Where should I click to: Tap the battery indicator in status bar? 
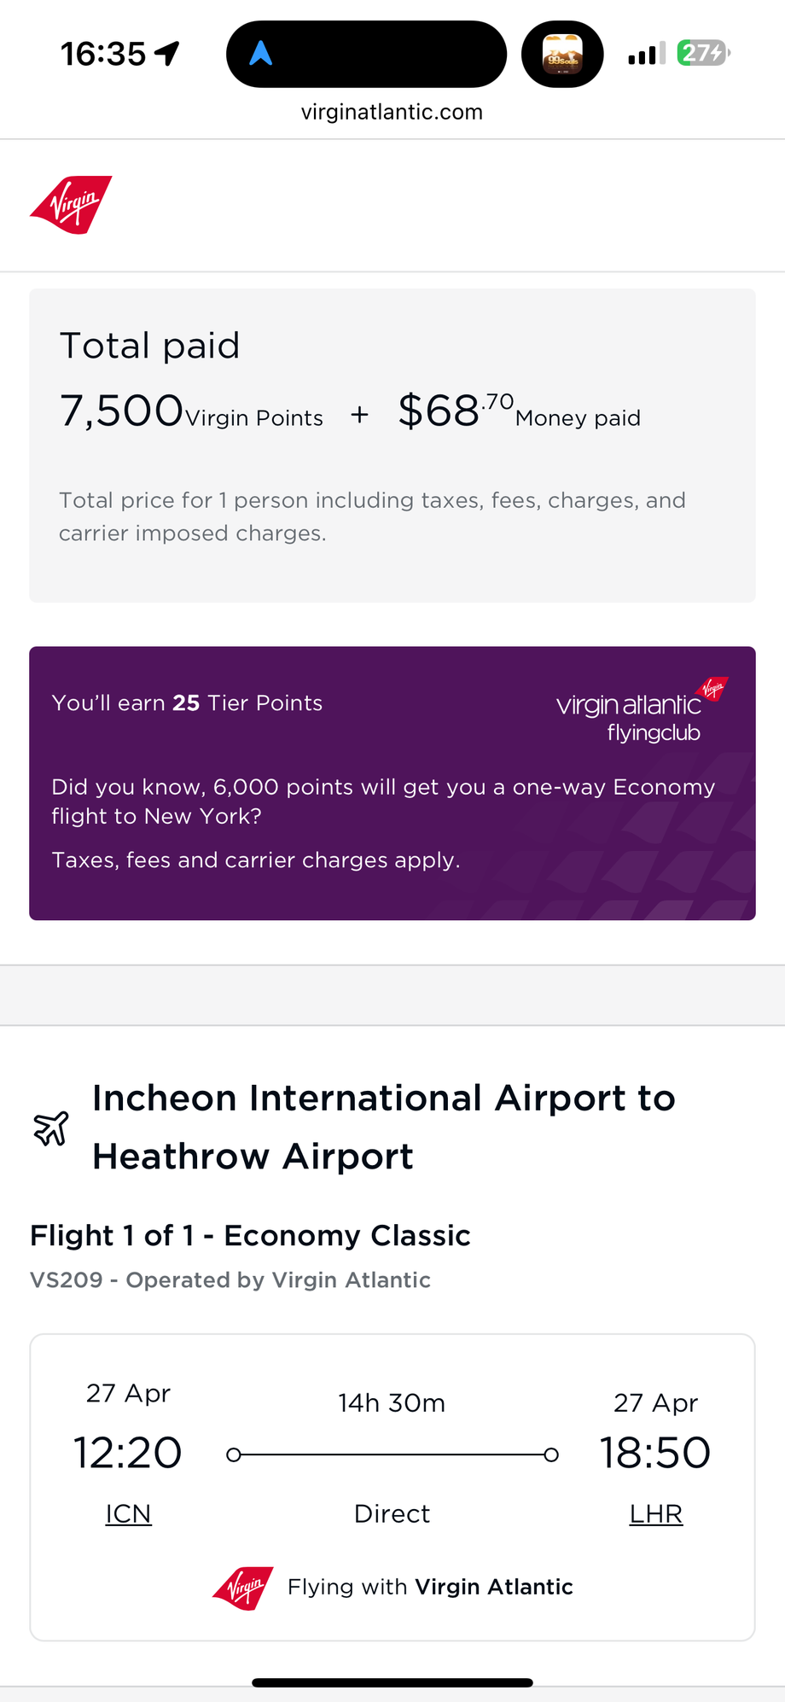(x=704, y=53)
